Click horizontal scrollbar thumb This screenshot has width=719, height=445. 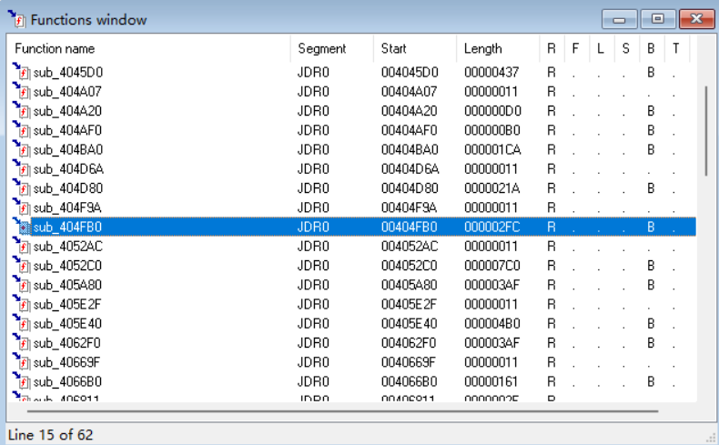coord(342,411)
